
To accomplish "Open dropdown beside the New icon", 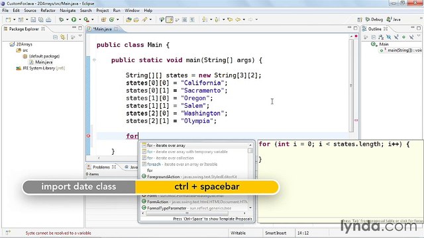I will (15, 19).
